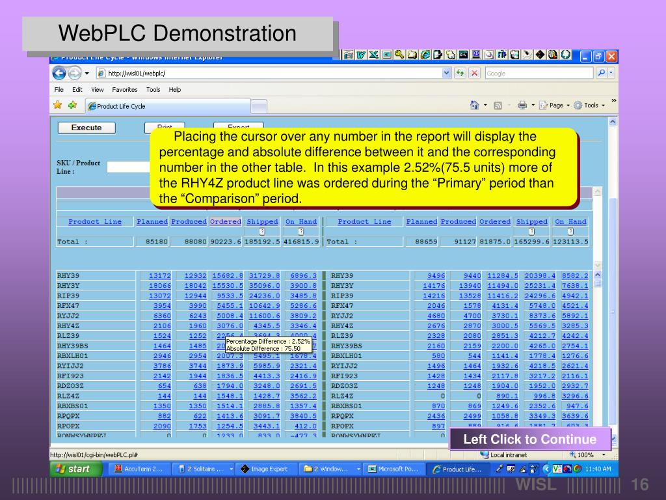Click the system tray clock 11:40 AM

598,469
